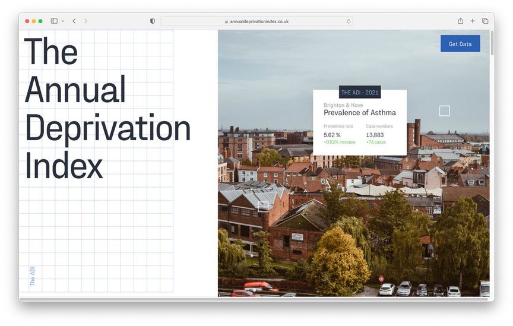This screenshot has height=326, width=513.
Task: Click the green full-screen window button
Action: click(x=40, y=21)
